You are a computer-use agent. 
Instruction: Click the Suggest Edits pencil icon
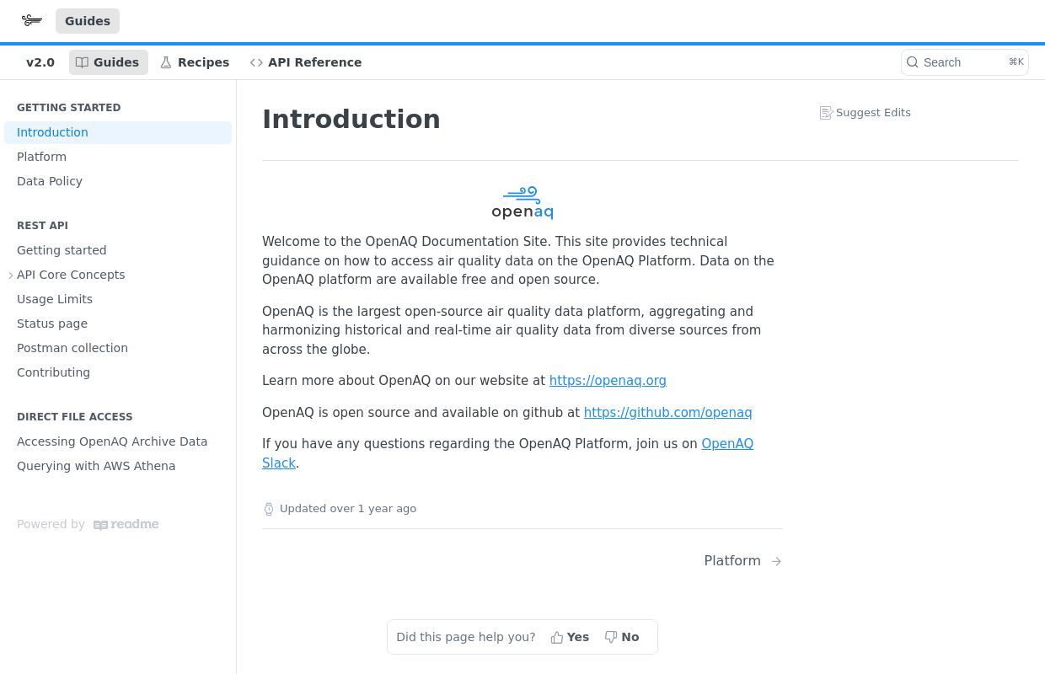pyautogui.click(x=827, y=112)
